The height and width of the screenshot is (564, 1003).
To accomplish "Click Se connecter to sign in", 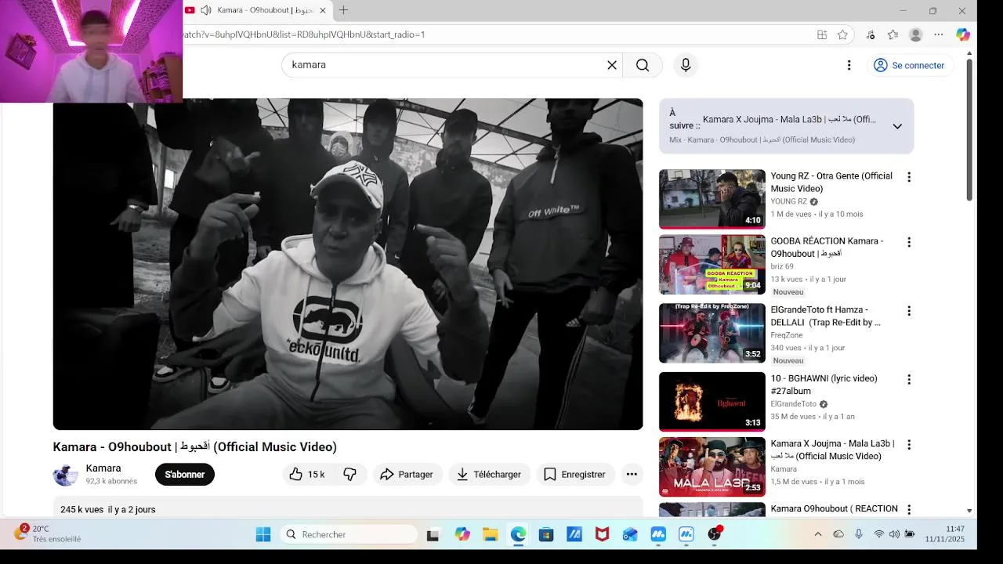I will click(x=910, y=65).
